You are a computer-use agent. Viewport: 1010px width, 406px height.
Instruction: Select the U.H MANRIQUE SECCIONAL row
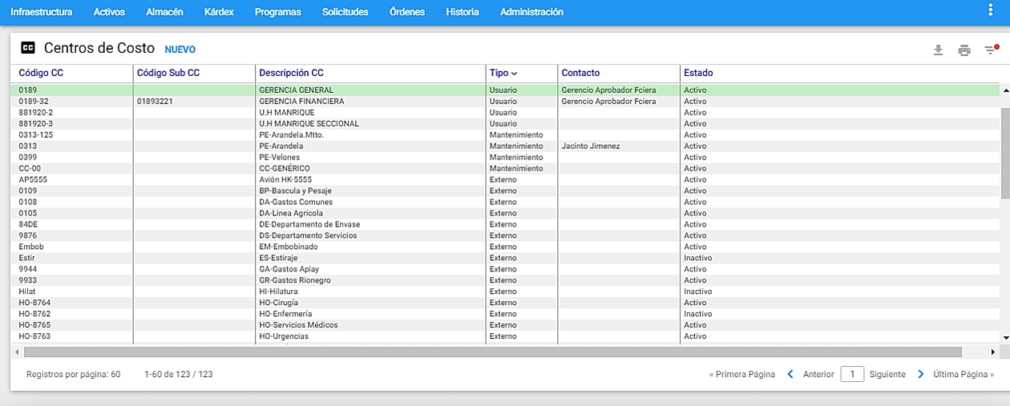click(x=505, y=124)
